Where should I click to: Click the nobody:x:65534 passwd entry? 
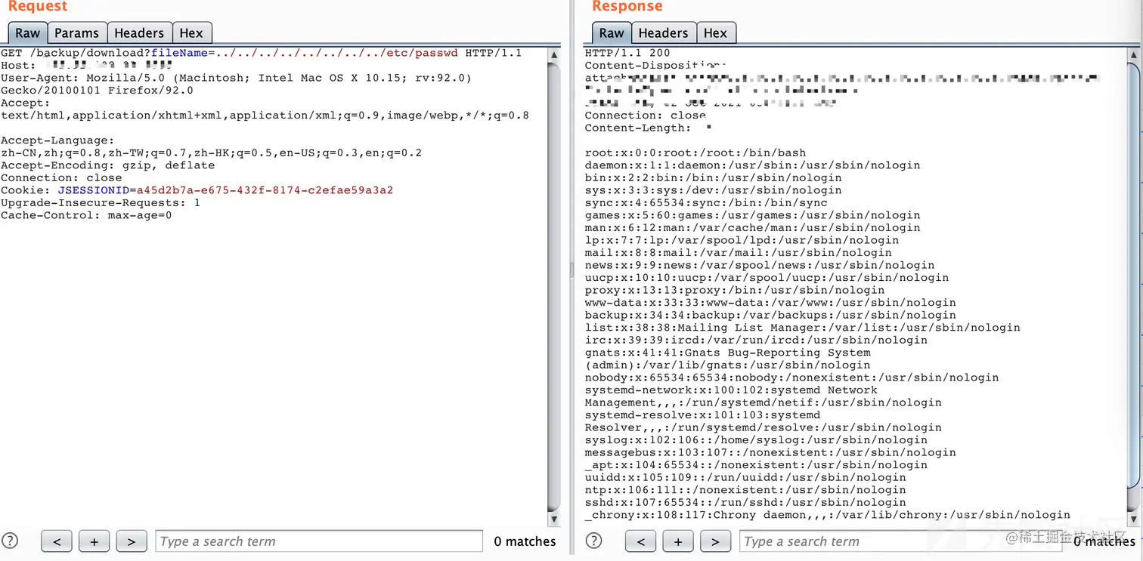(791, 378)
